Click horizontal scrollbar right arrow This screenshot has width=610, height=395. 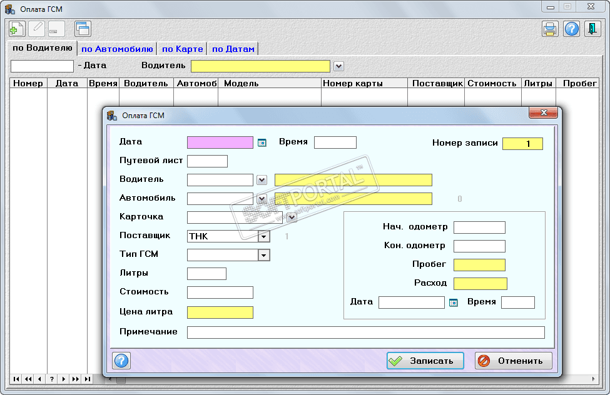[x=593, y=379]
